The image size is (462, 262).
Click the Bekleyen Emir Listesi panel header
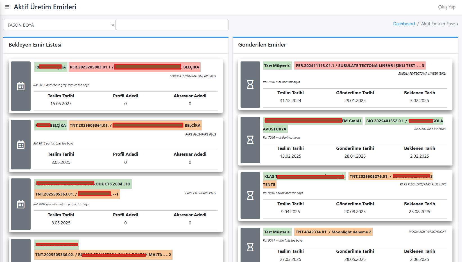[x=35, y=45]
